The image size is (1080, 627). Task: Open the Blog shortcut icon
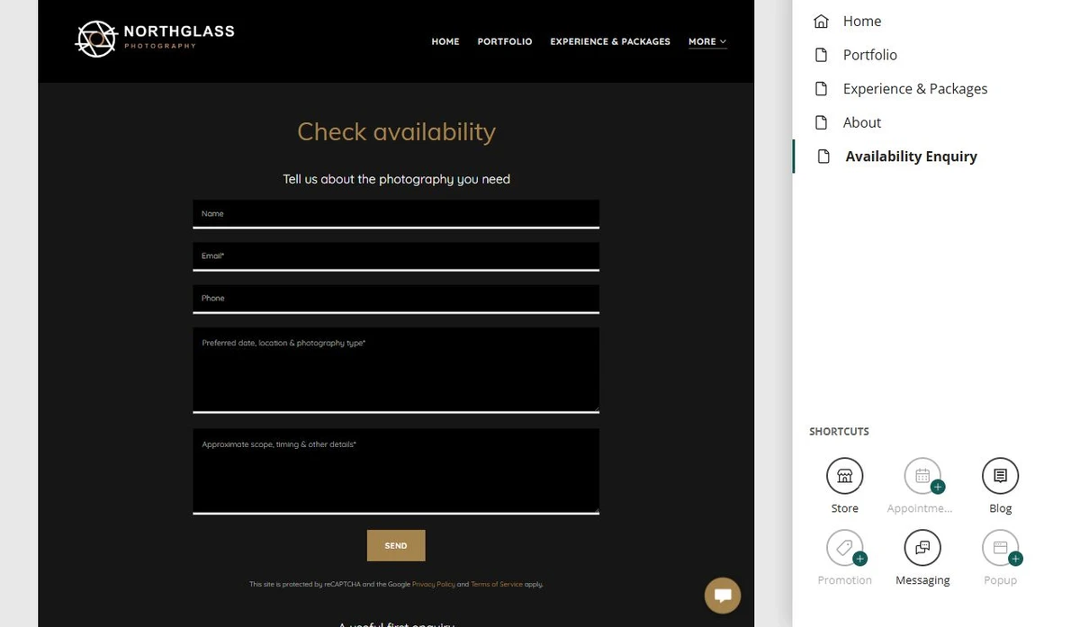pos(1000,476)
